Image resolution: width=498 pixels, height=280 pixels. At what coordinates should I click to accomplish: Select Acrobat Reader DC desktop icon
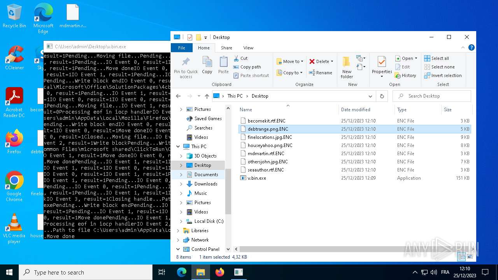click(14, 103)
